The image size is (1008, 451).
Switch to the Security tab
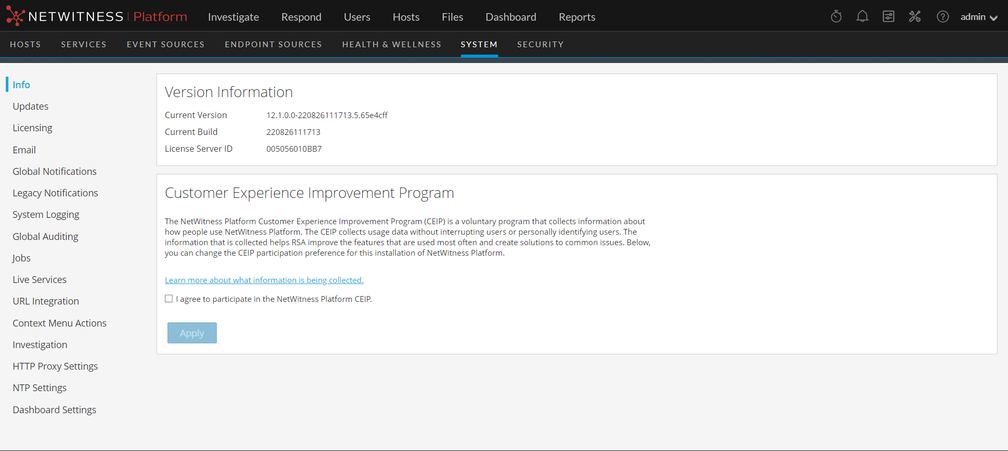540,45
